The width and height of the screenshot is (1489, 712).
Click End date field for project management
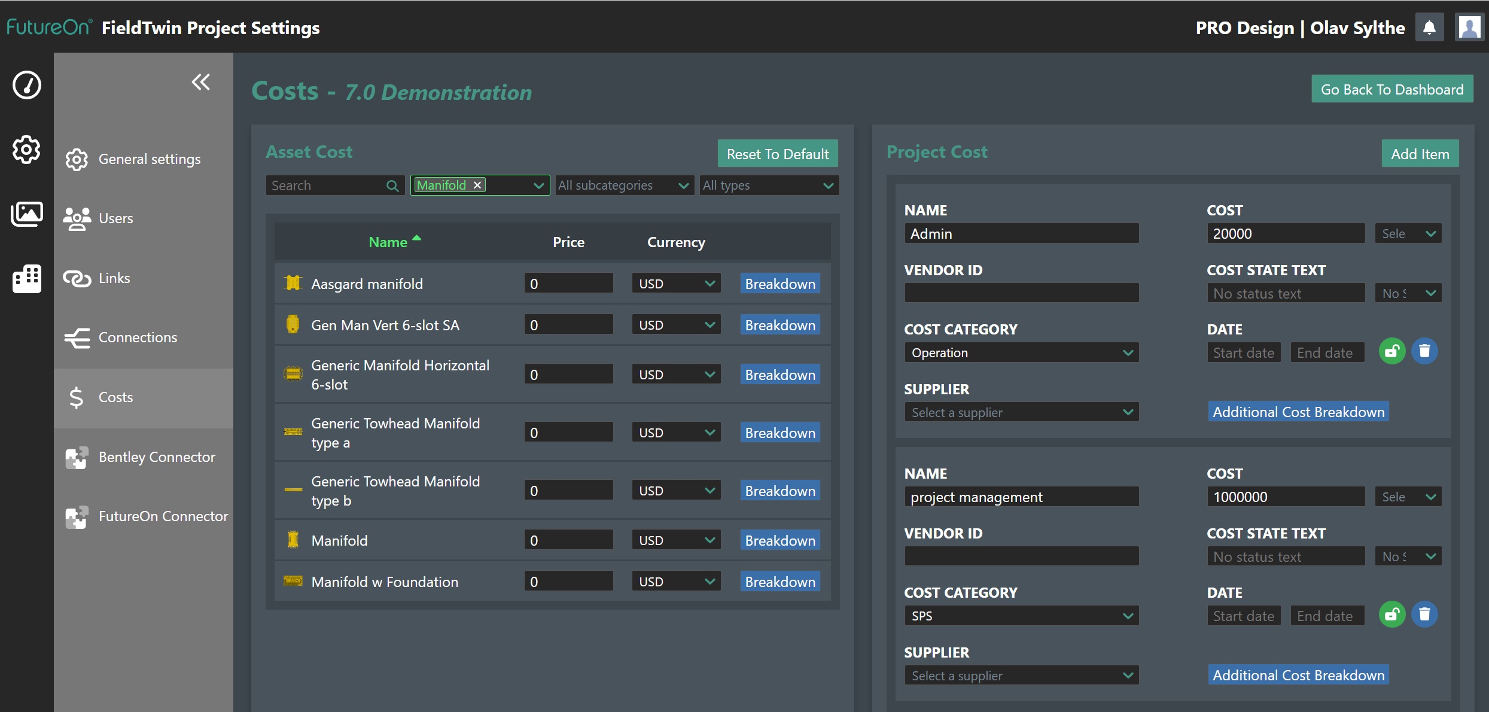click(x=1327, y=616)
